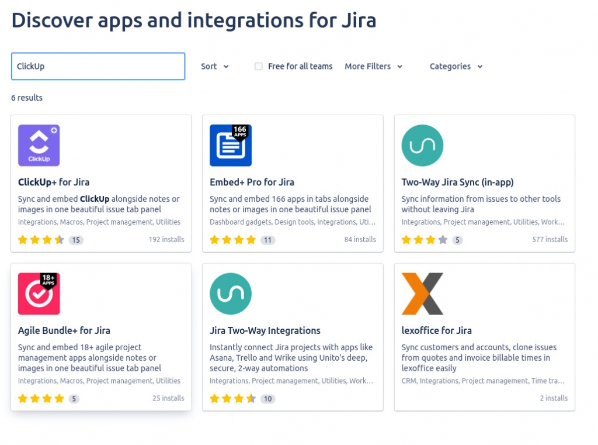Select the Embed+ Pro 166 Apps icon

coord(230,145)
